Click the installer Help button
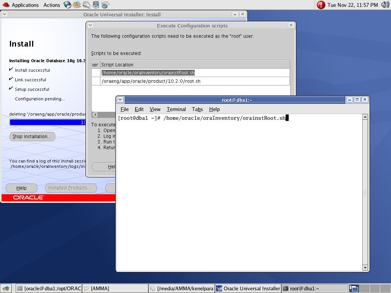This screenshot has height=293, width=391. [x=21, y=188]
